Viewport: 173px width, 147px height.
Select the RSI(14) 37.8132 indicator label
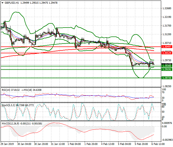[11, 90]
